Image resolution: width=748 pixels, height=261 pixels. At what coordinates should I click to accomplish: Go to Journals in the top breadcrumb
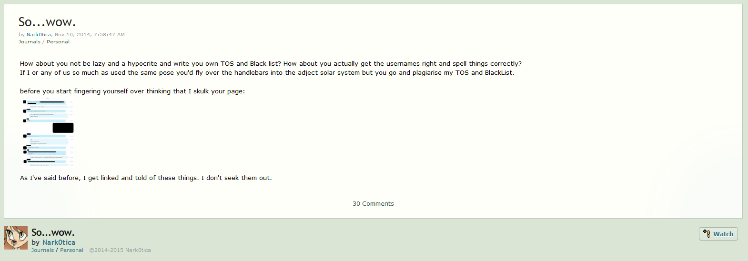[x=29, y=42]
